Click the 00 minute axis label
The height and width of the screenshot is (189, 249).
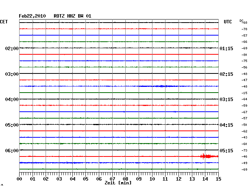tap(20, 179)
